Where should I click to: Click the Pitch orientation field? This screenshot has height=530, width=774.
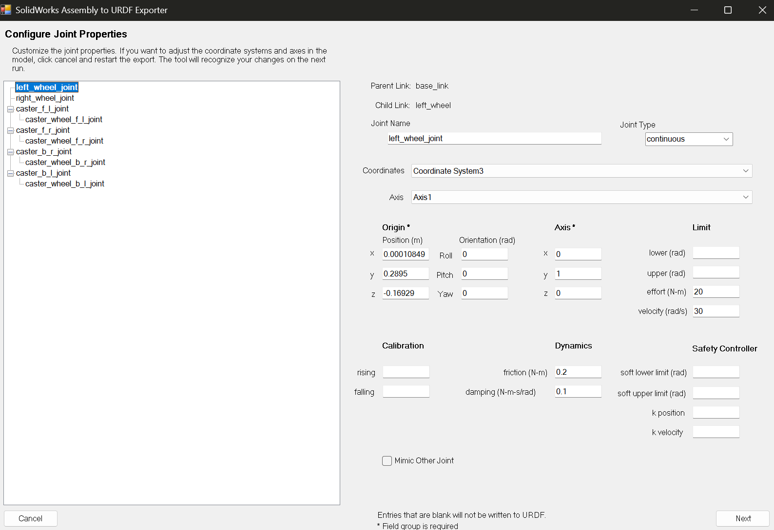click(x=484, y=274)
